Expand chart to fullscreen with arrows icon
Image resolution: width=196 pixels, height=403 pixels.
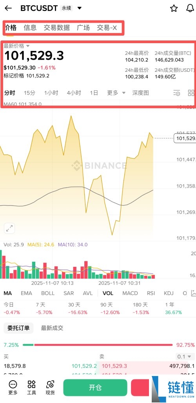click(9, 228)
